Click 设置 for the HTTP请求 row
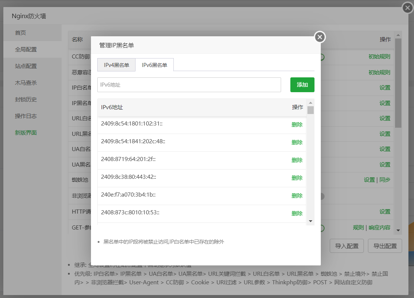Viewport: 414px width, 298px height. coord(385,212)
